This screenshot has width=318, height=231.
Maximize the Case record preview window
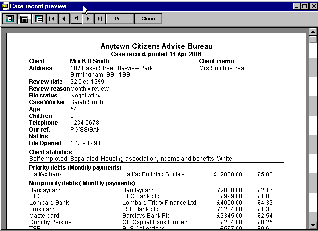[x=304, y=6]
